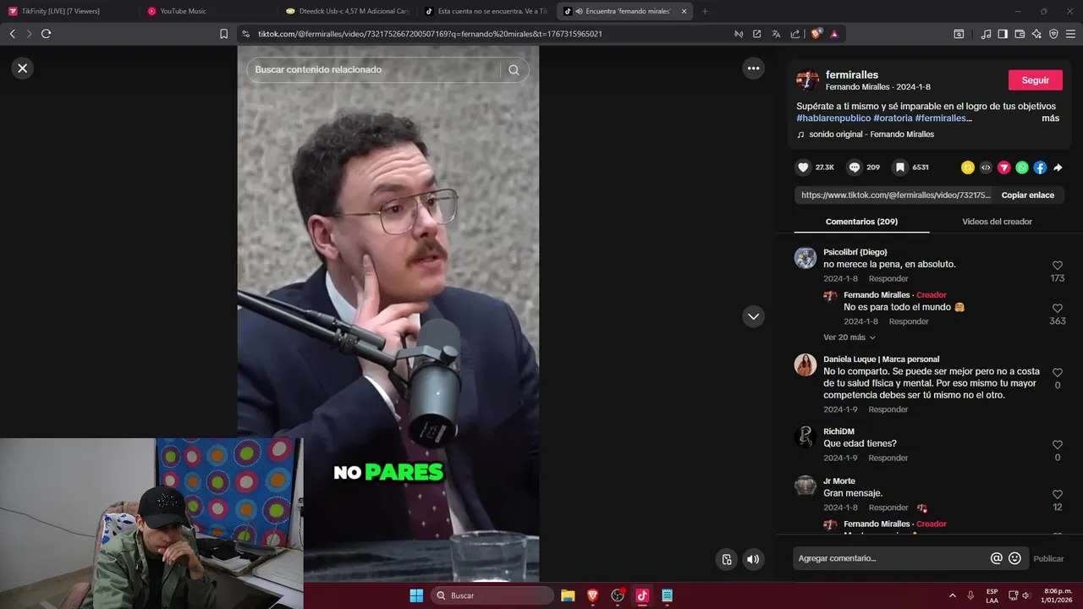
Task: Reply to RichiDM's comment via Responder
Action: coord(888,458)
